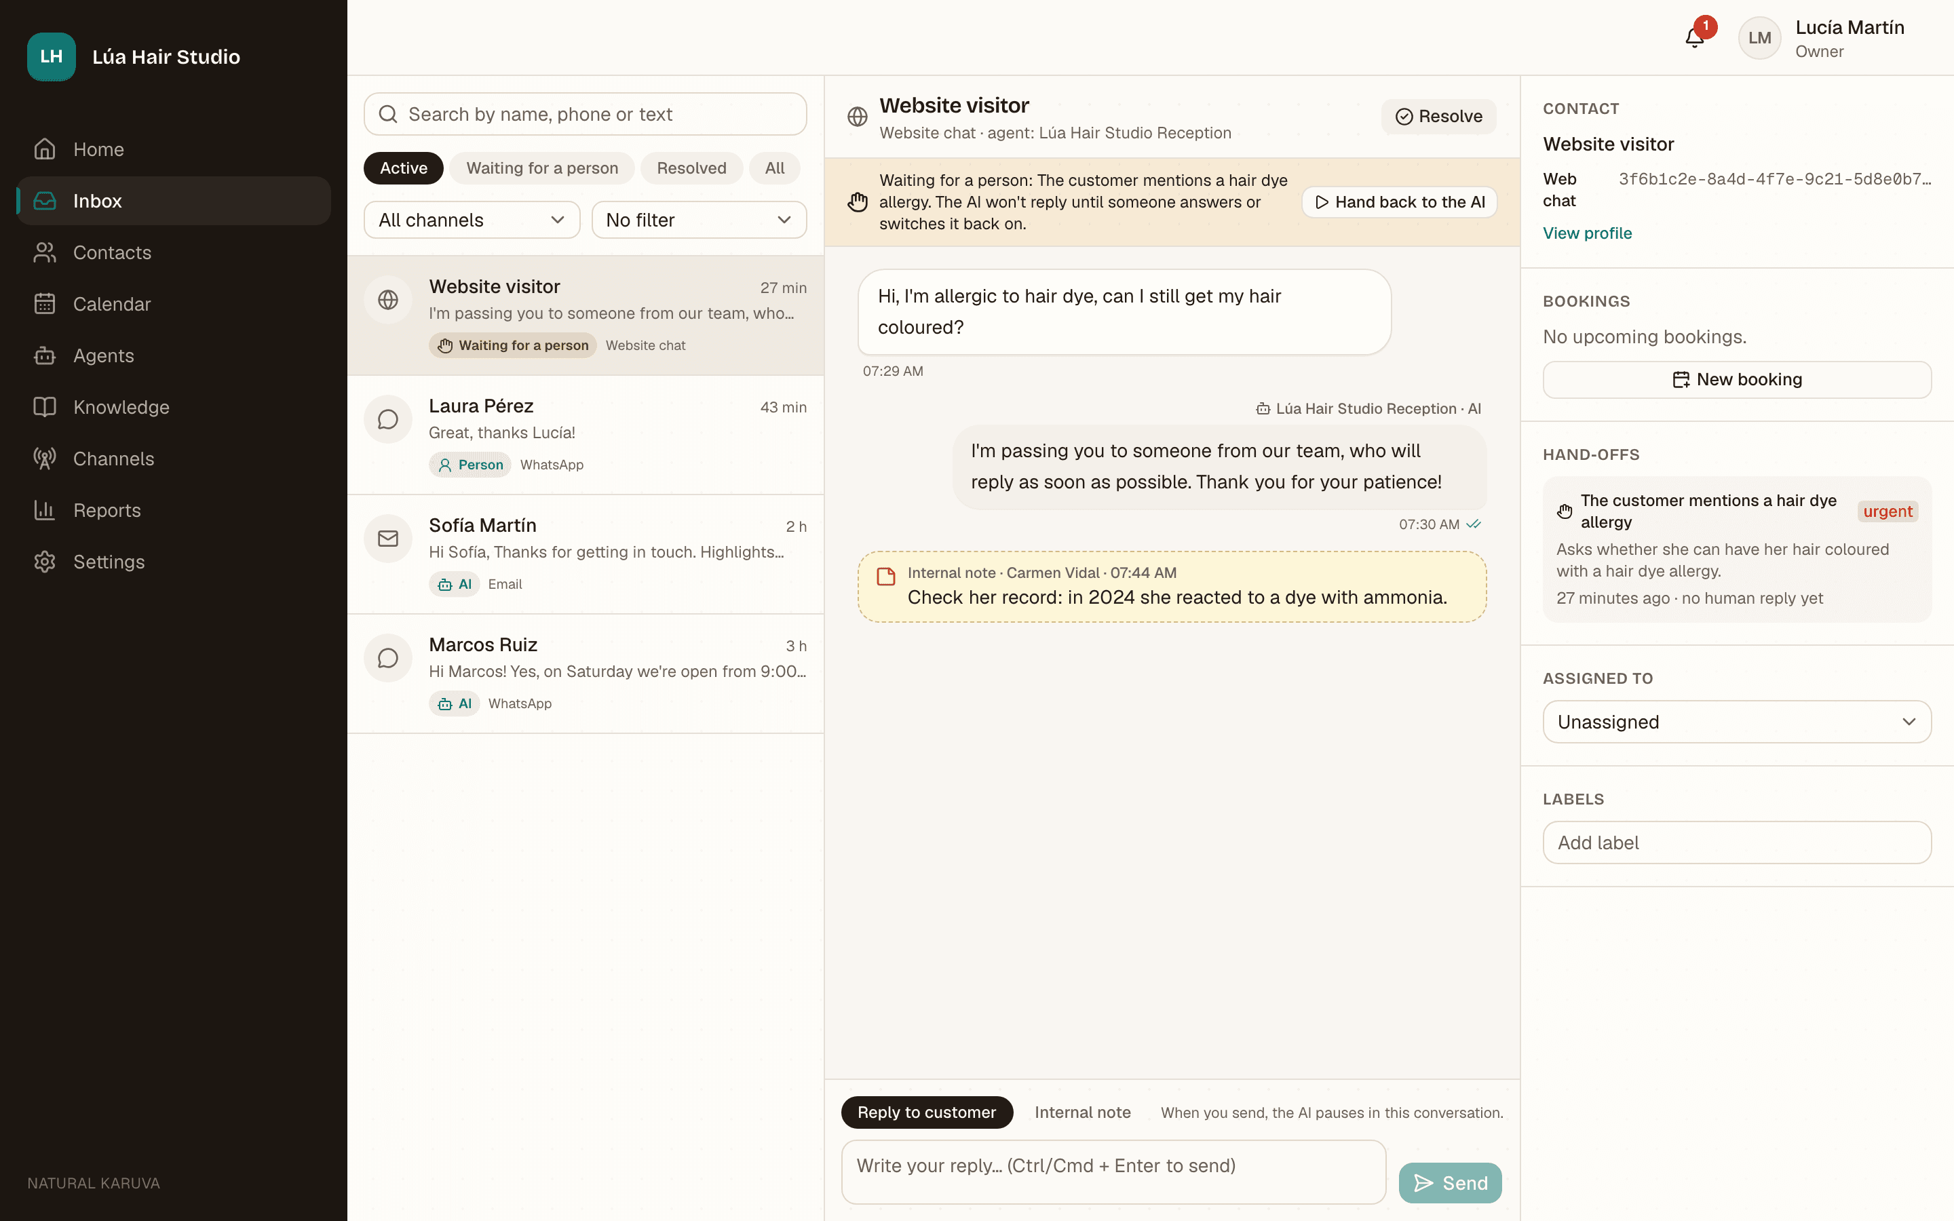1954x1221 pixels.
Task: Switch to Internal note mode
Action: coord(1083,1112)
